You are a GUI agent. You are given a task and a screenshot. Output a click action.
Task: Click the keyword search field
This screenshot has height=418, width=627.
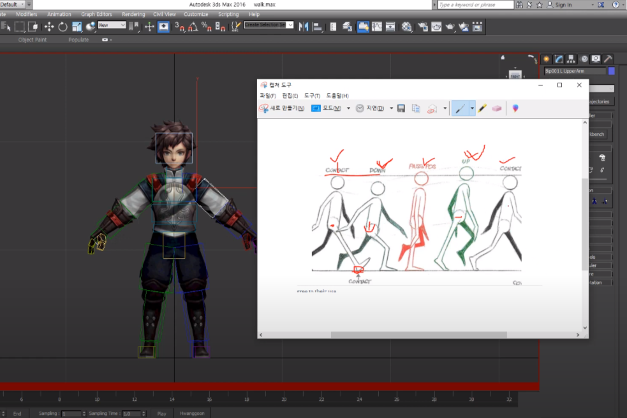pos(475,5)
